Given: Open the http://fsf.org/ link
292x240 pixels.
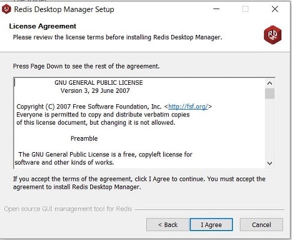Looking at the screenshot, I should click(188, 107).
